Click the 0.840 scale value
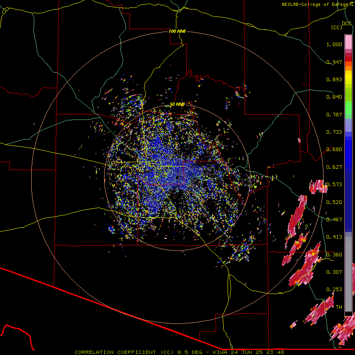355x355 pixels. coord(334,97)
